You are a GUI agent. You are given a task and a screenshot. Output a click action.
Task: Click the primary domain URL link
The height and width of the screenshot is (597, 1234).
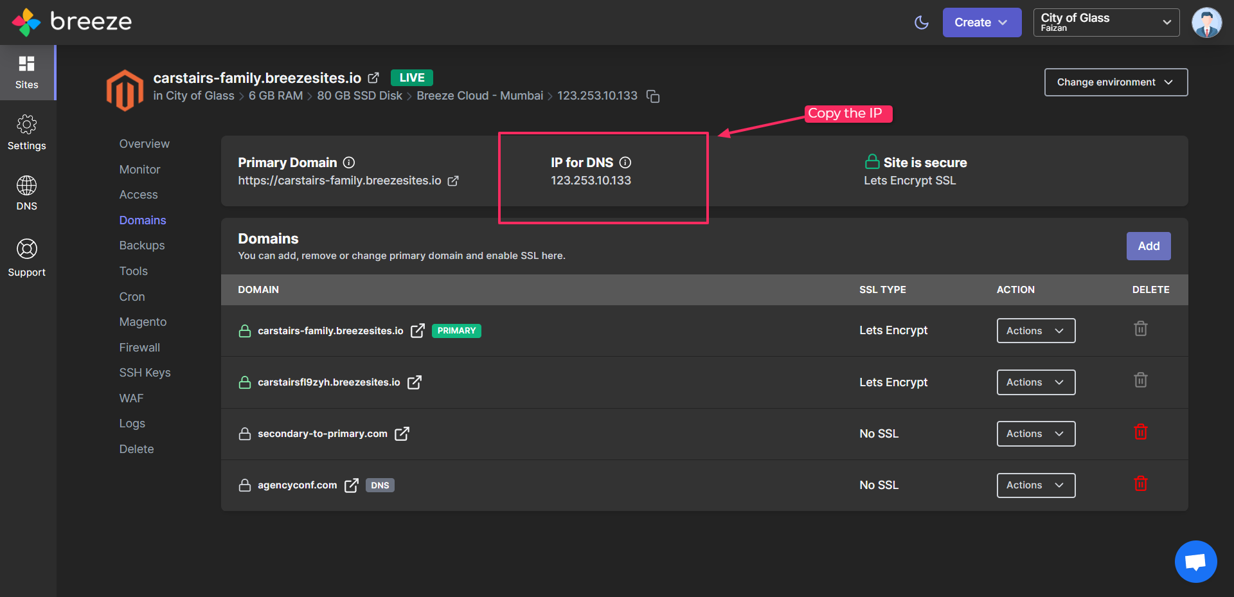[339, 181]
